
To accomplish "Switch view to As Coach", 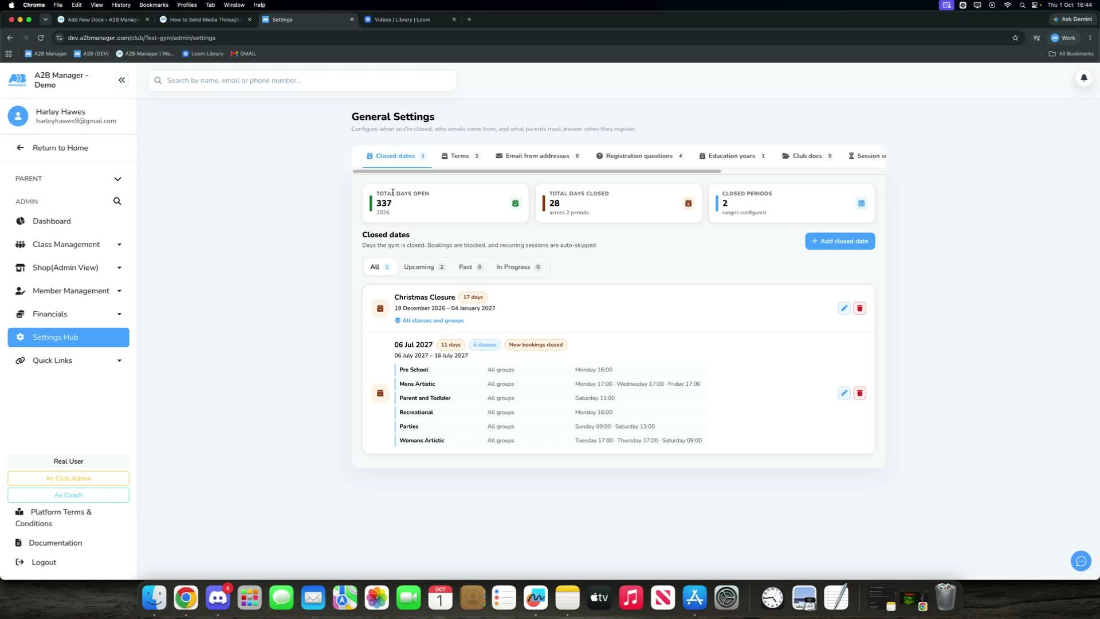I will tap(68, 495).
